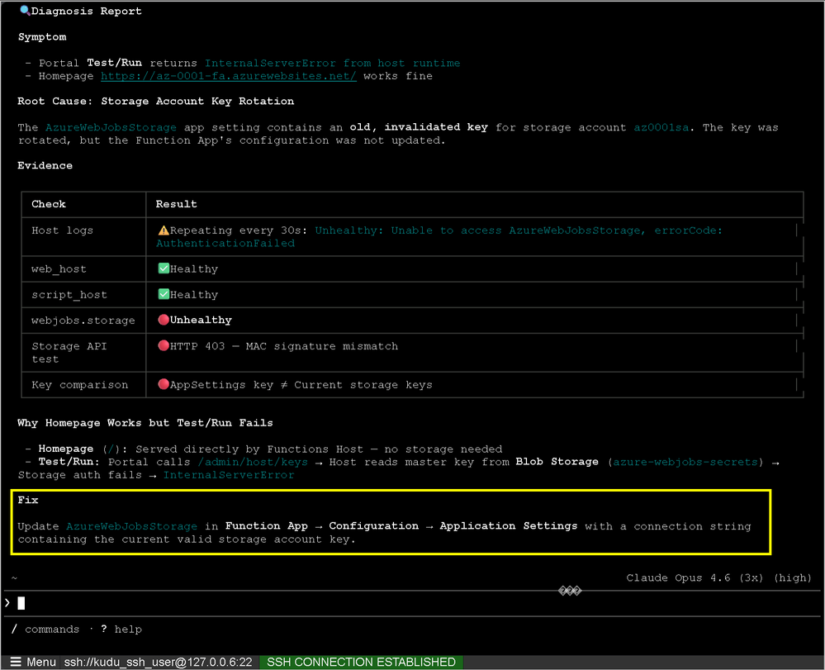The height and width of the screenshot is (670, 825).
Task: Click the green check icon for script_host
Action: point(164,294)
